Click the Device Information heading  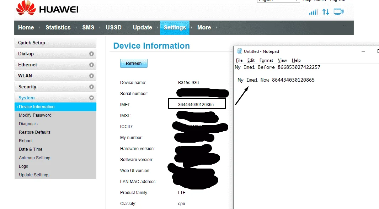[151, 46]
